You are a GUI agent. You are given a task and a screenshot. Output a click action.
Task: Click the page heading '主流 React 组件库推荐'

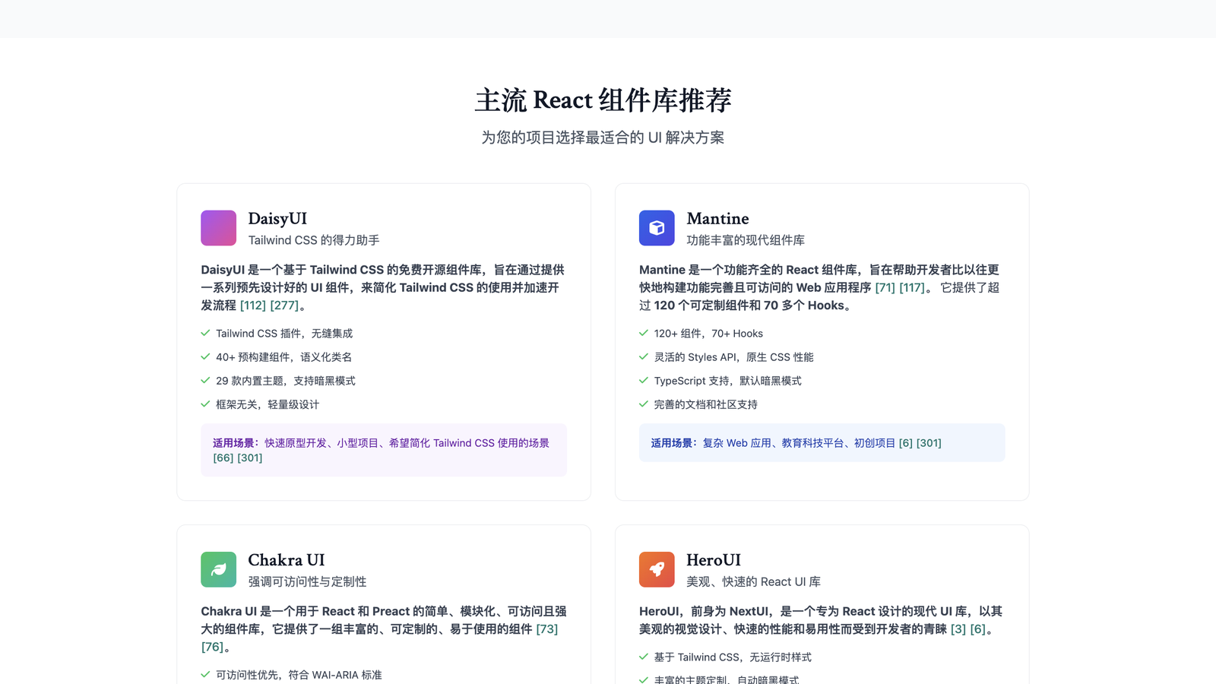[x=603, y=100]
